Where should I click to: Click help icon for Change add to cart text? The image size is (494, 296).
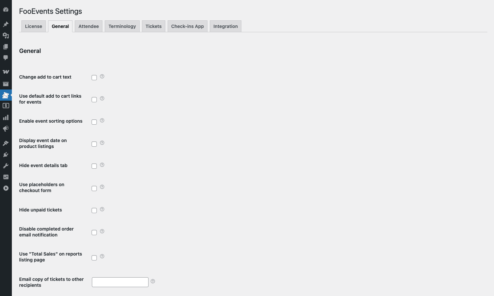102,76
